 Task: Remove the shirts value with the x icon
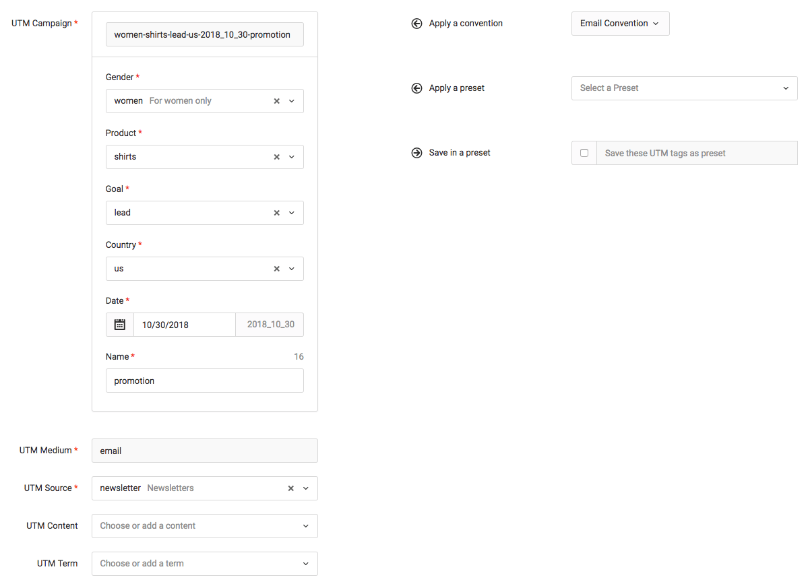click(276, 156)
